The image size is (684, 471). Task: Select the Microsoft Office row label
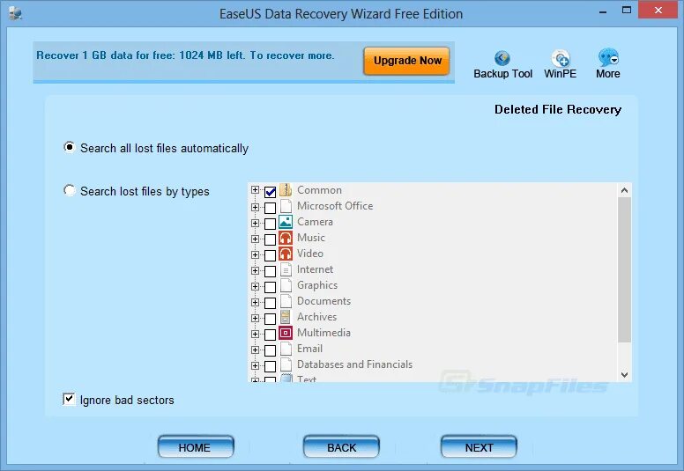335,206
